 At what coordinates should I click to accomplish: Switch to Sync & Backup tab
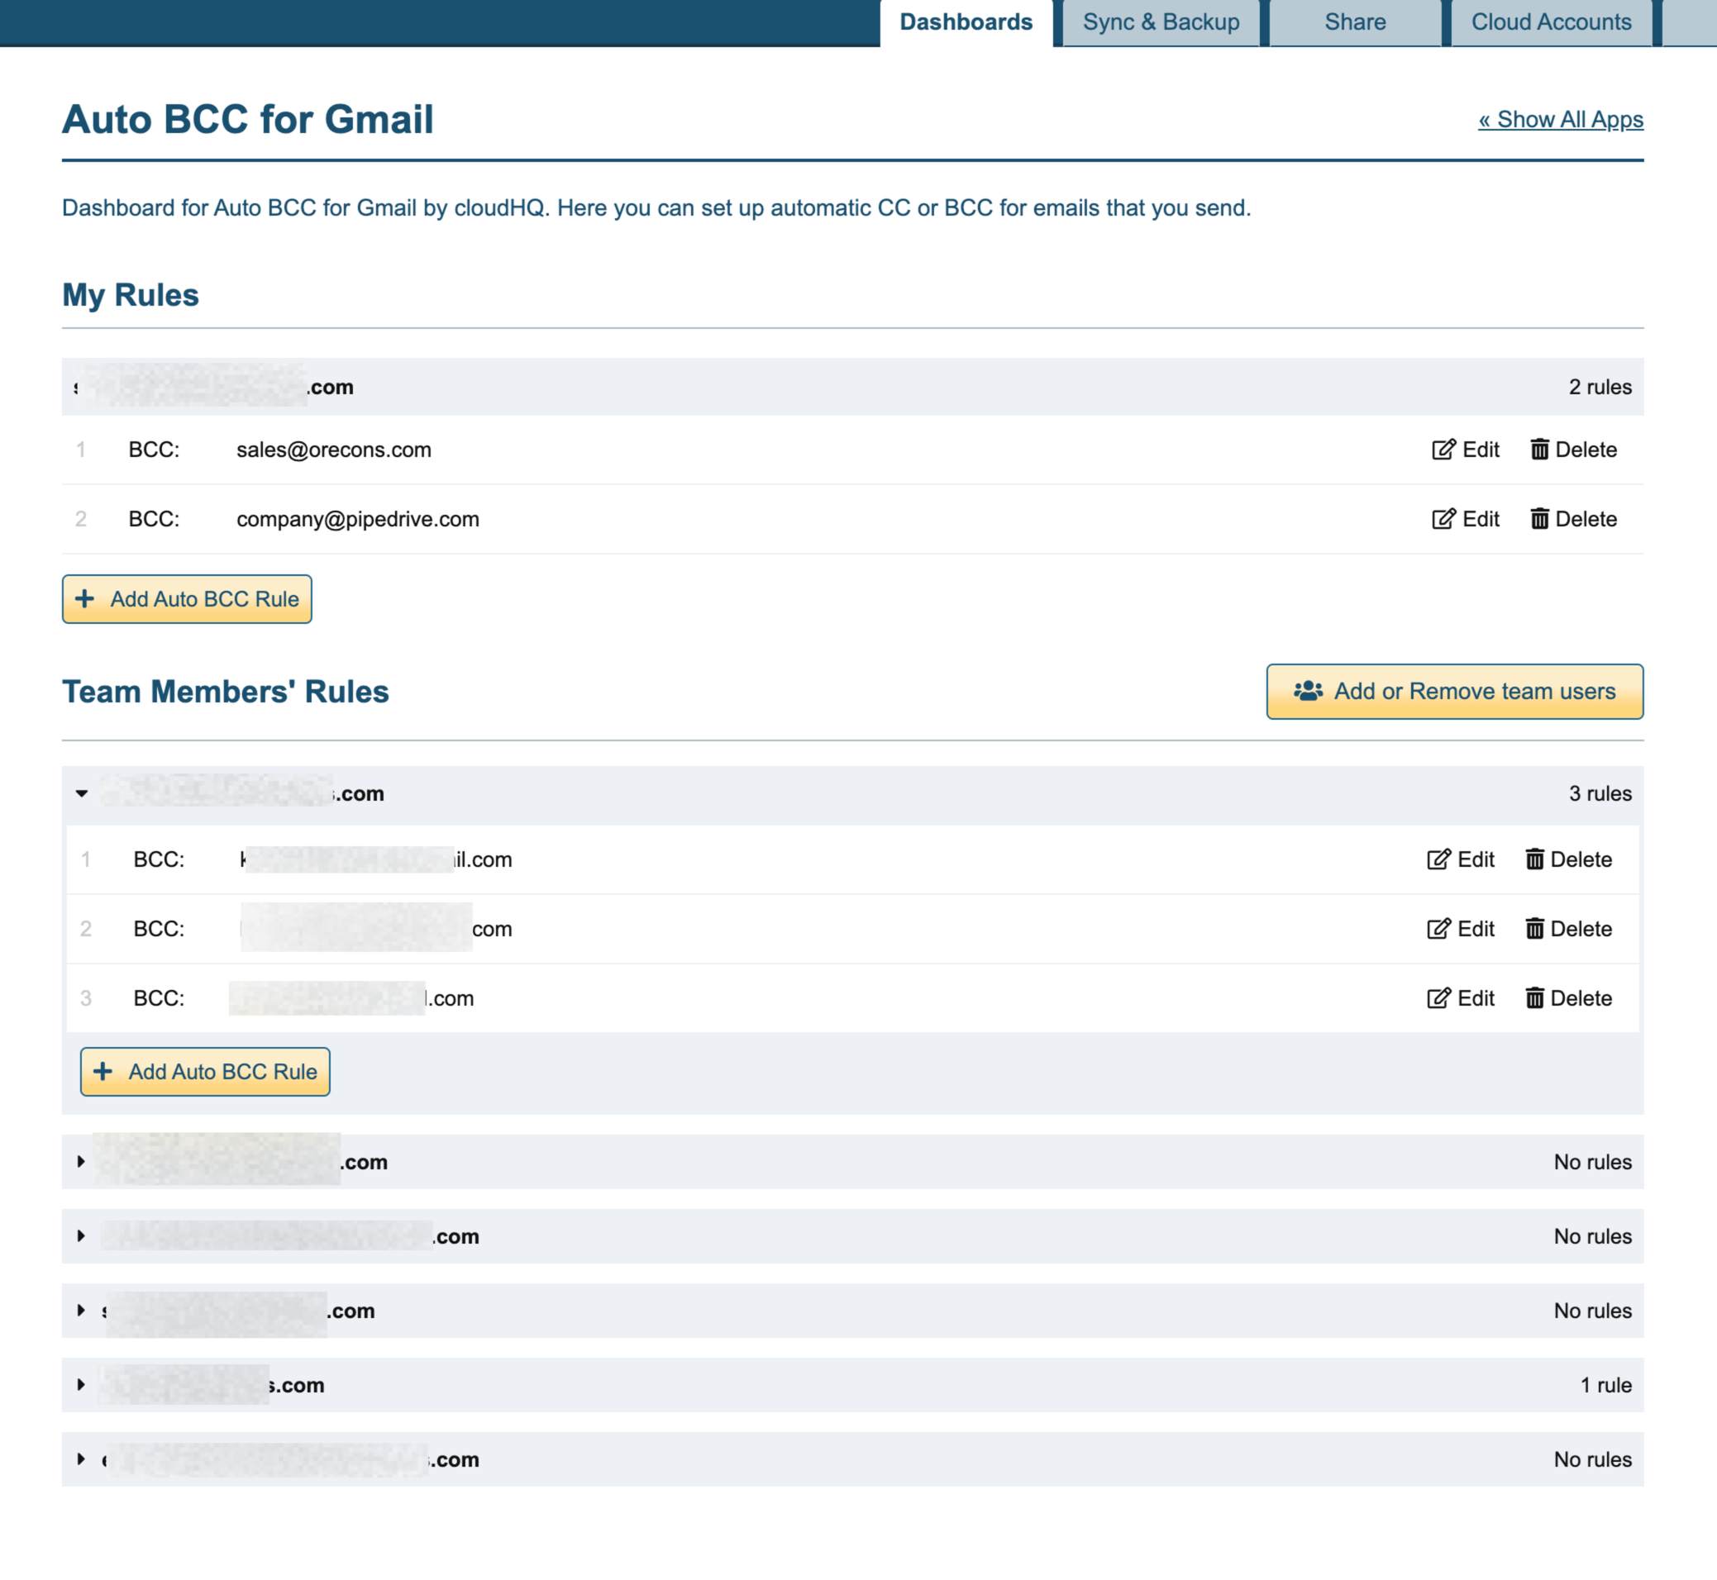click(1161, 22)
